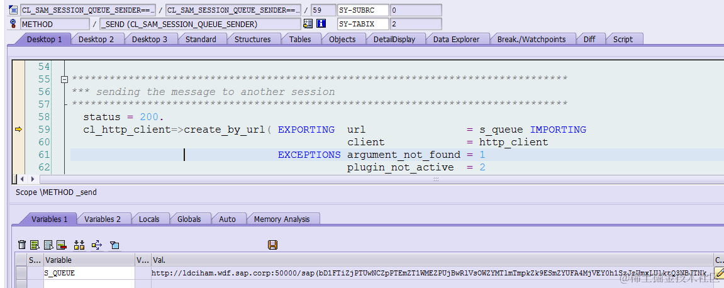Click the SY-SUBRC value field showing 0

pyautogui.click(x=416, y=10)
